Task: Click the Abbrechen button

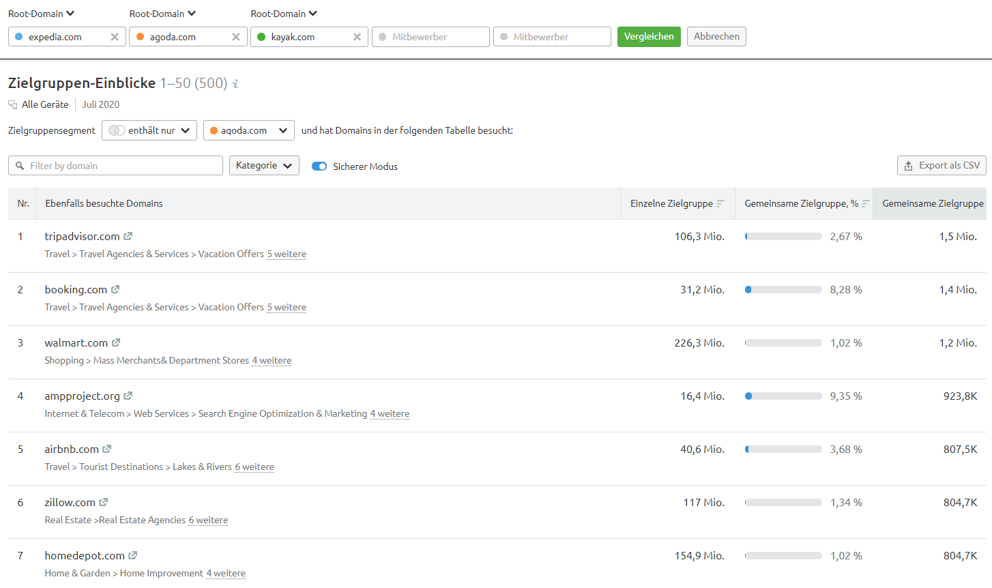Action: pos(716,37)
